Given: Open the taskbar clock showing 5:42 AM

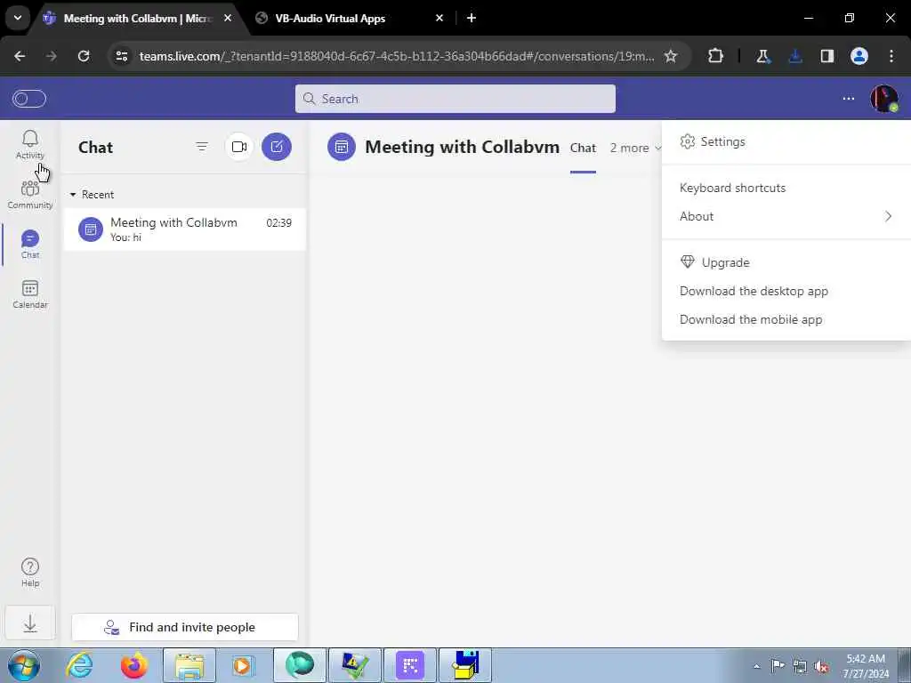Looking at the screenshot, I should tap(866, 666).
